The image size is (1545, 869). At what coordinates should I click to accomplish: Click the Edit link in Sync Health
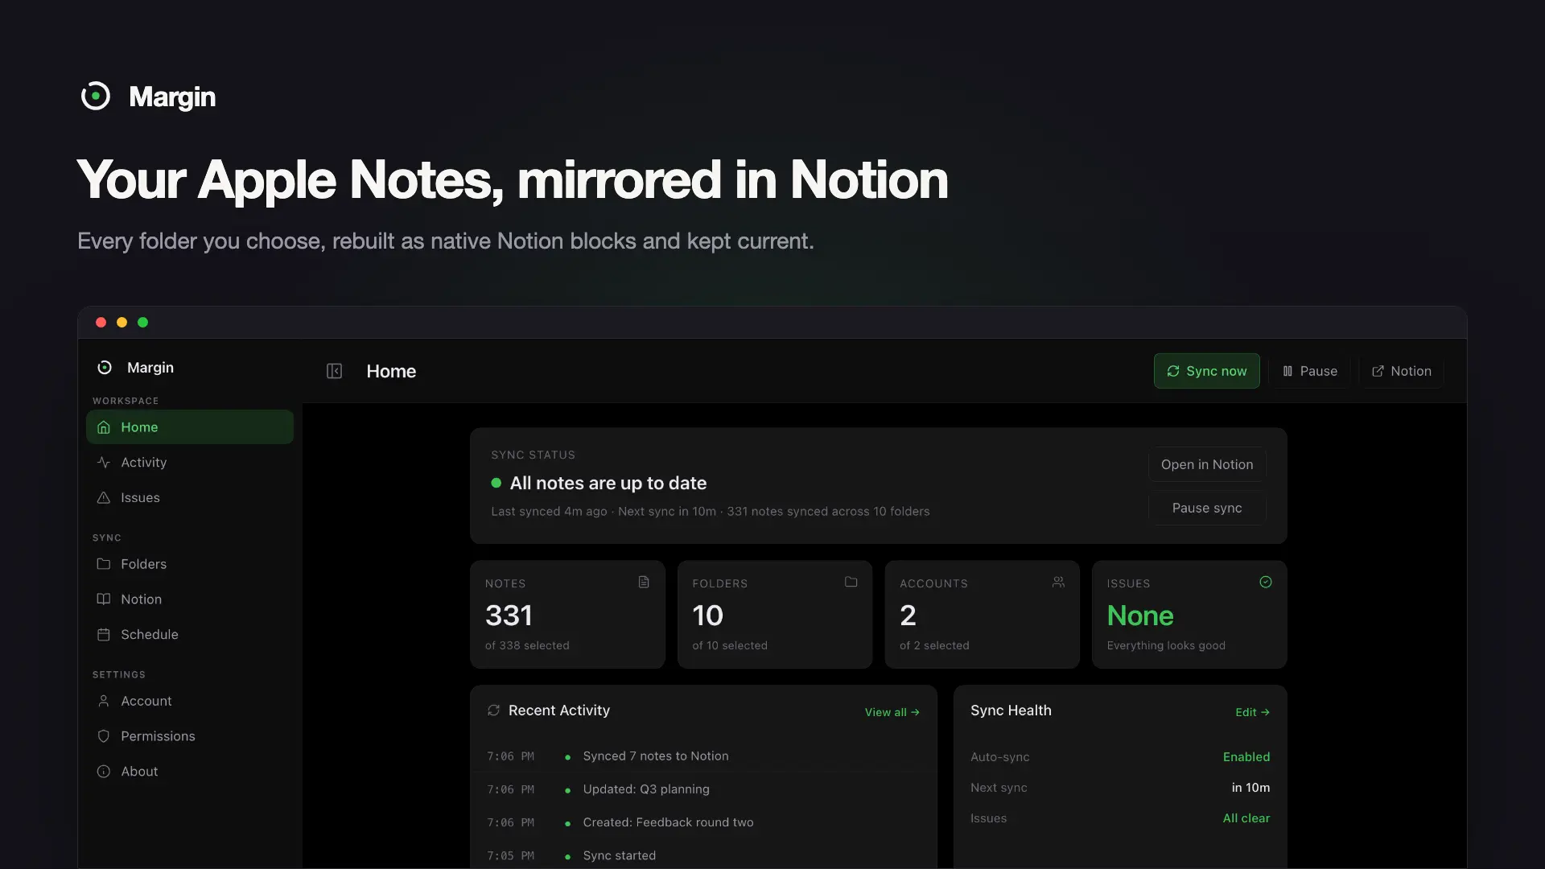pyautogui.click(x=1252, y=712)
